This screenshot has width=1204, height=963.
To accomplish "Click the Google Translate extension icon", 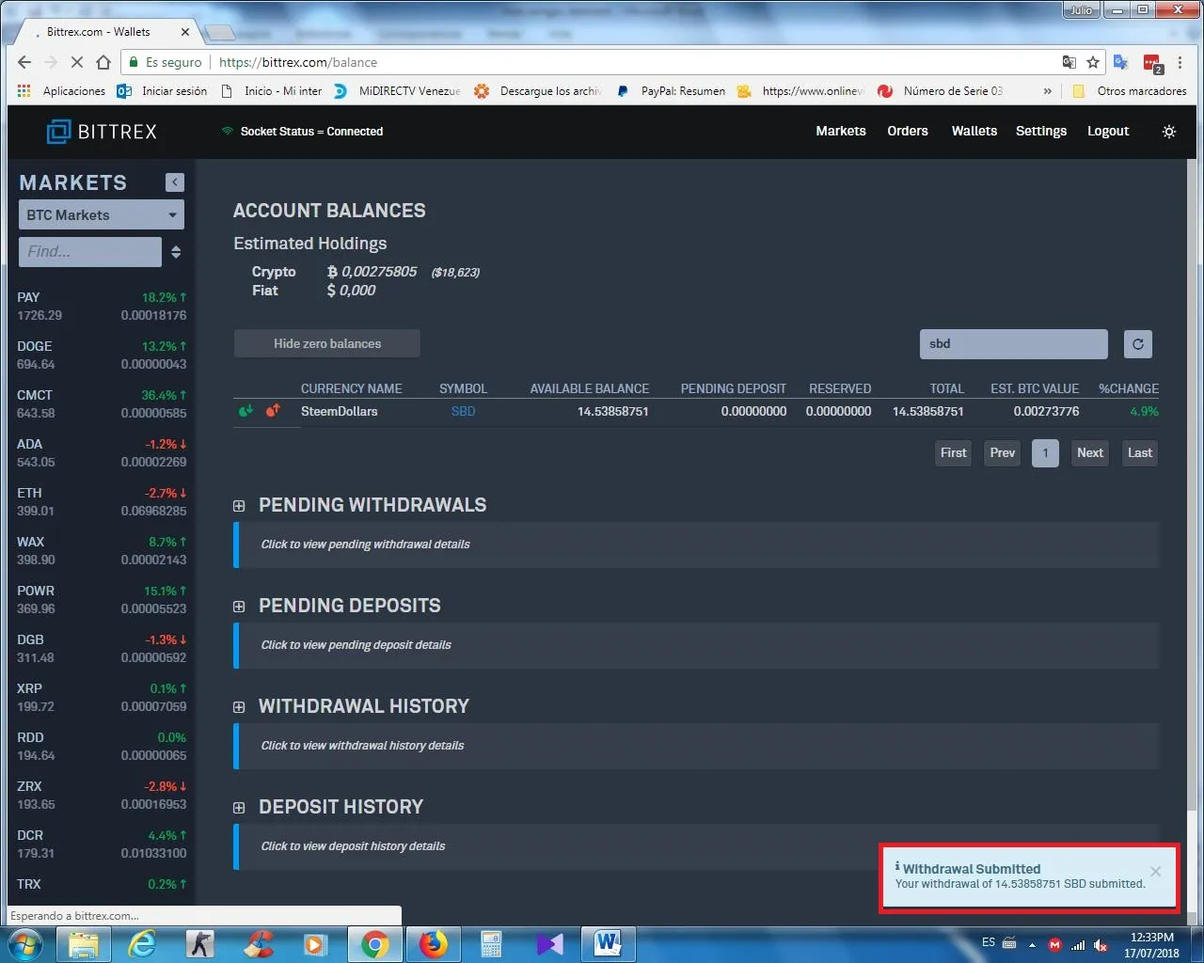I will [x=1120, y=62].
